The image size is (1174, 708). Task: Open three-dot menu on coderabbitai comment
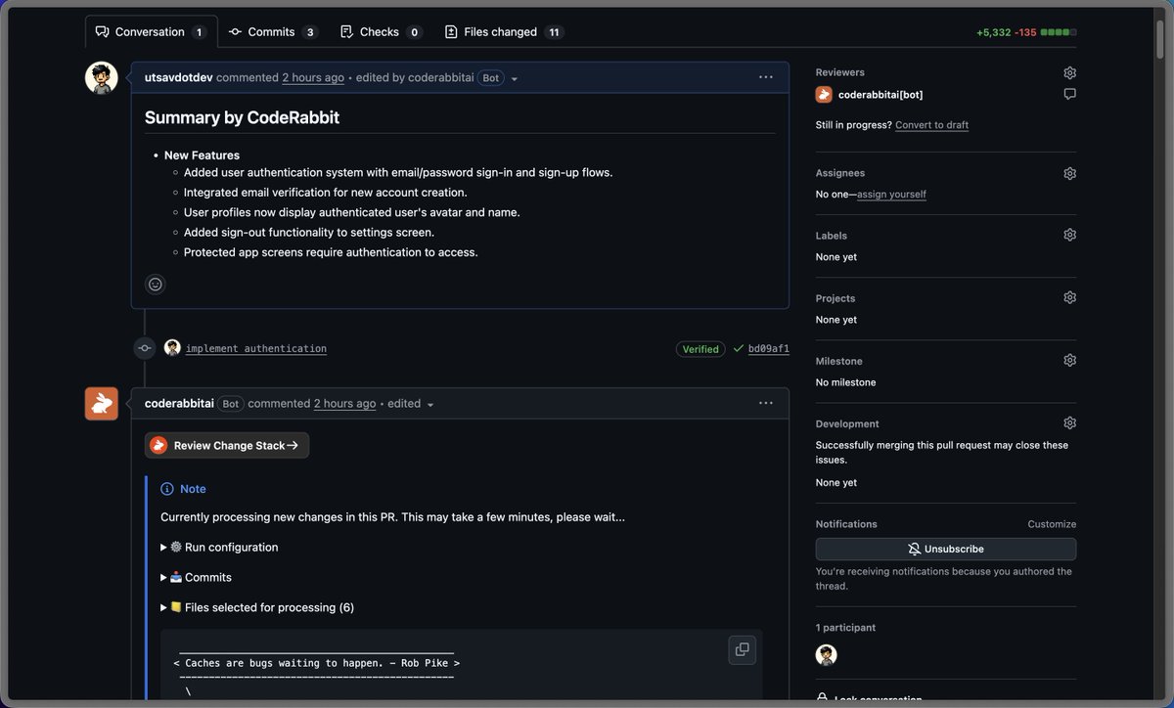coord(766,403)
